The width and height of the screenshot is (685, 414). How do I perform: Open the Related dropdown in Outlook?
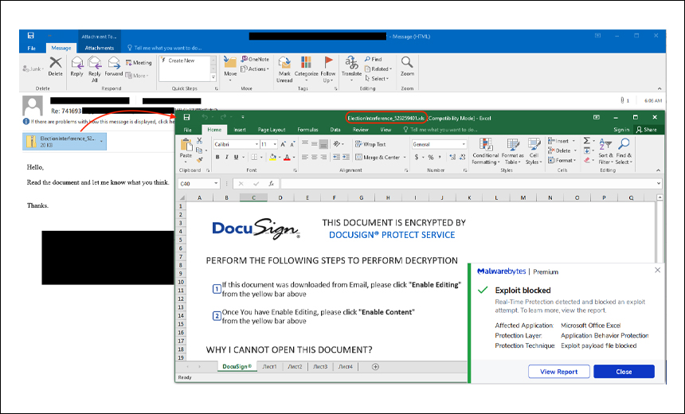click(378, 69)
